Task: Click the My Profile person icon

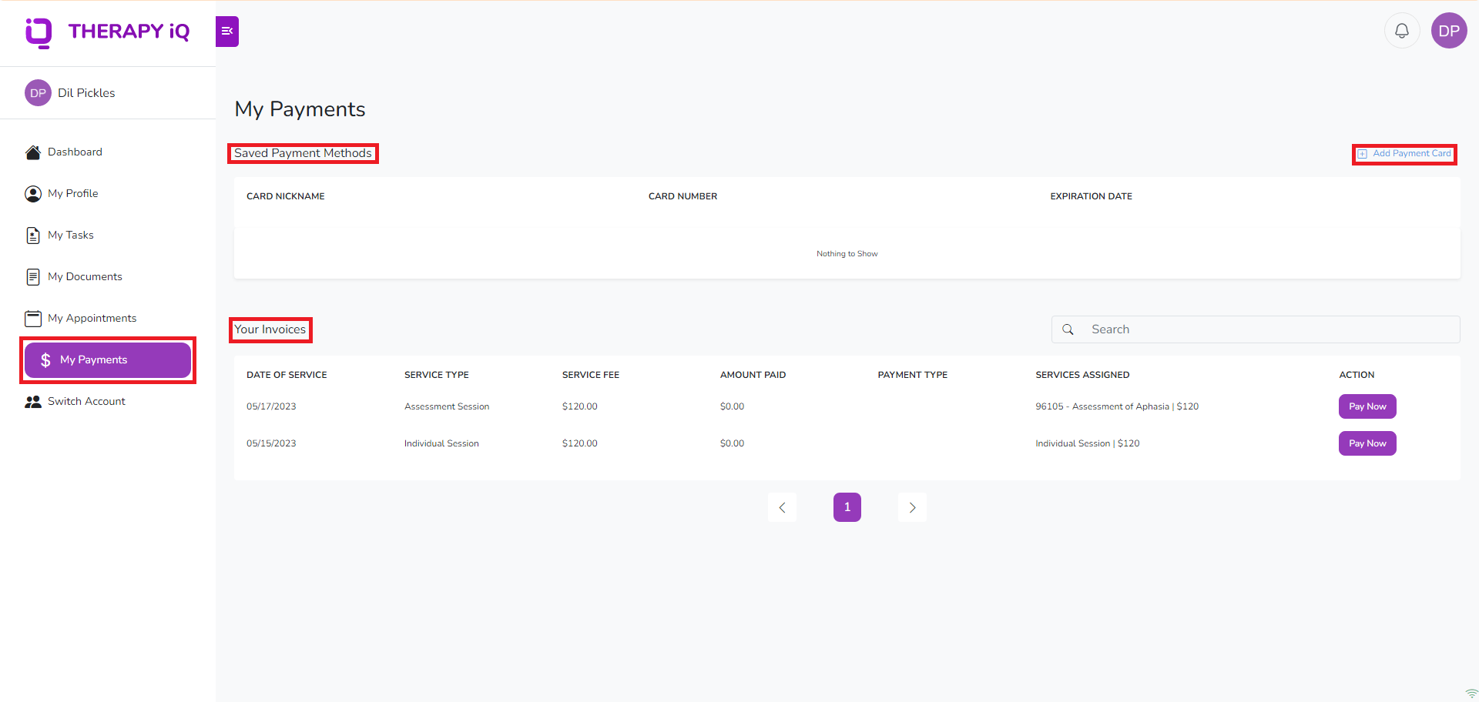Action: point(33,194)
